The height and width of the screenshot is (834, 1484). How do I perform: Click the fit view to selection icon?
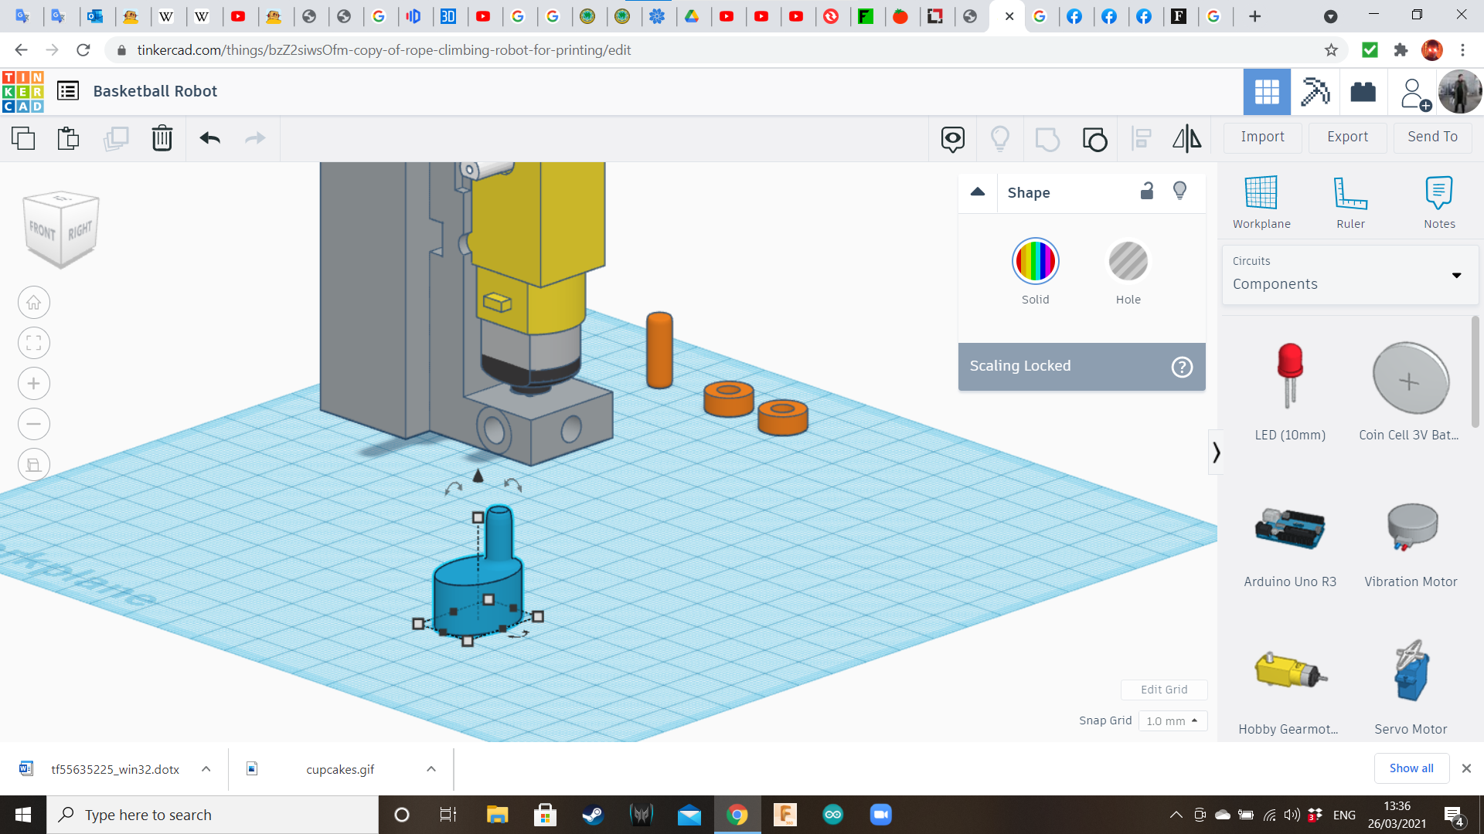coord(33,343)
